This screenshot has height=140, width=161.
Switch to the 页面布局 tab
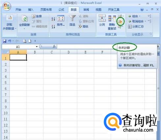46,10
